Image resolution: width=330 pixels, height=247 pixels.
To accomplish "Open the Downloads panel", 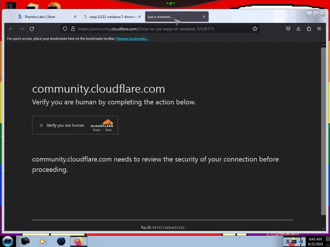I will pyautogui.click(x=298, y=29).
